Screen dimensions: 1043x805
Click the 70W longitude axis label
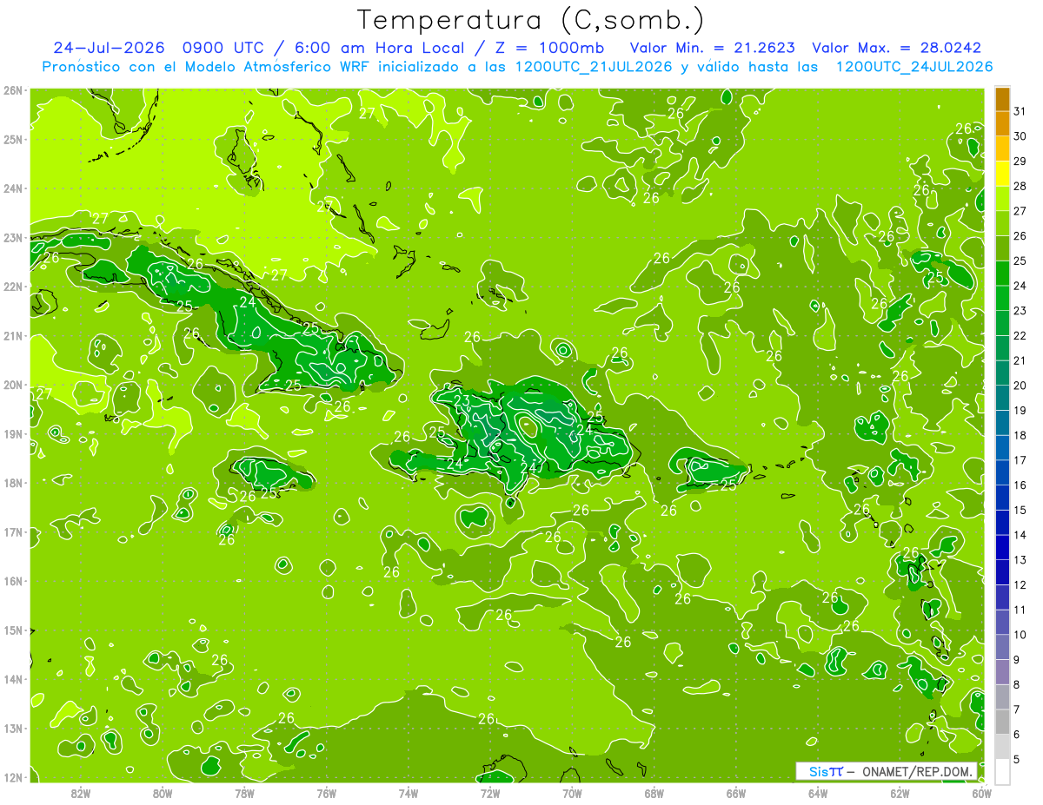572,793
